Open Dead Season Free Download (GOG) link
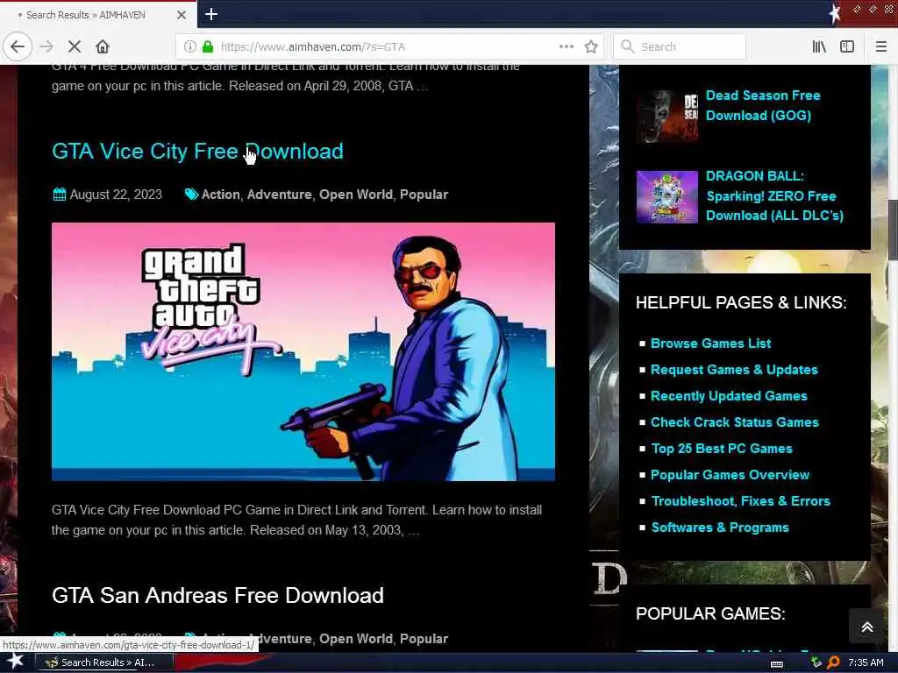The image size is (898, 673). click(x=763, y=105)
